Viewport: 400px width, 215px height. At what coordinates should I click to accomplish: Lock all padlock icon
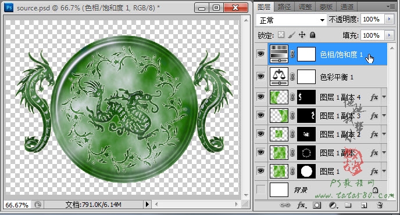point(313,35)
